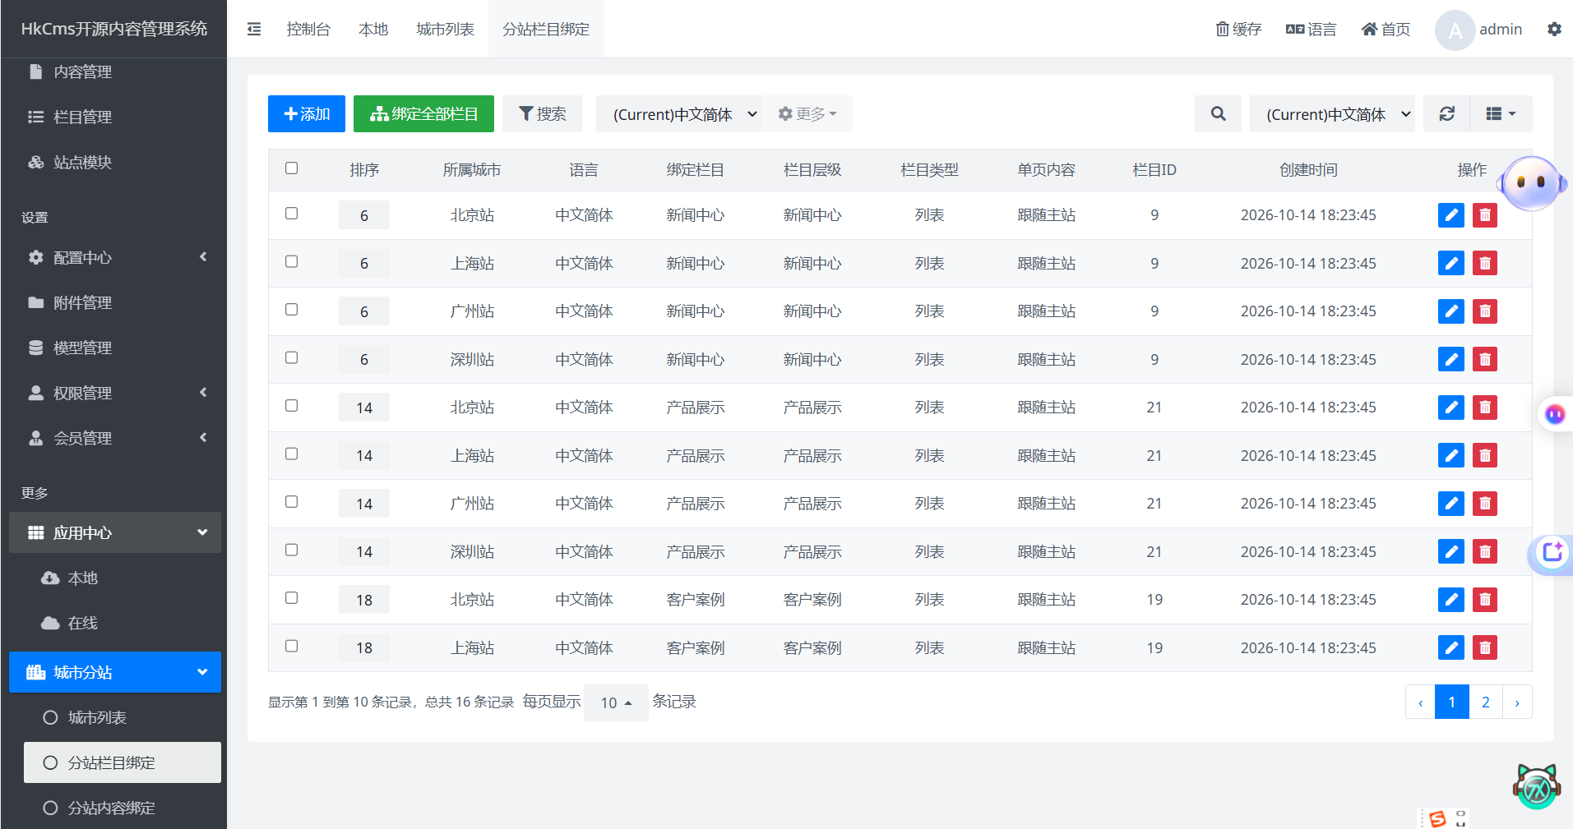The image size is (1573, 829).
Task: Change page size dropdown showing 10
Action: 616,703
